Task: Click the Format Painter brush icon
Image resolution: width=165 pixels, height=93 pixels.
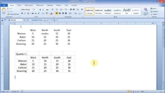Action: coord(8,14)
